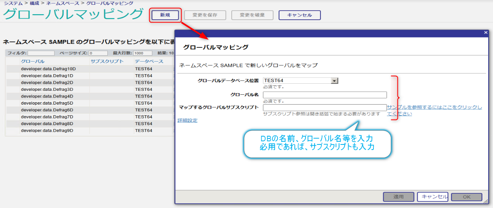The width and height of the screenshot is (493, 208).
Task: Select row developer.data.Defrag8D
Action: tap(90, 124)
